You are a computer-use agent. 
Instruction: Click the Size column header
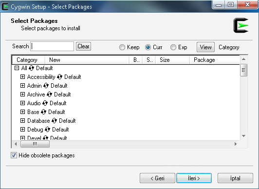pos(172,60)
